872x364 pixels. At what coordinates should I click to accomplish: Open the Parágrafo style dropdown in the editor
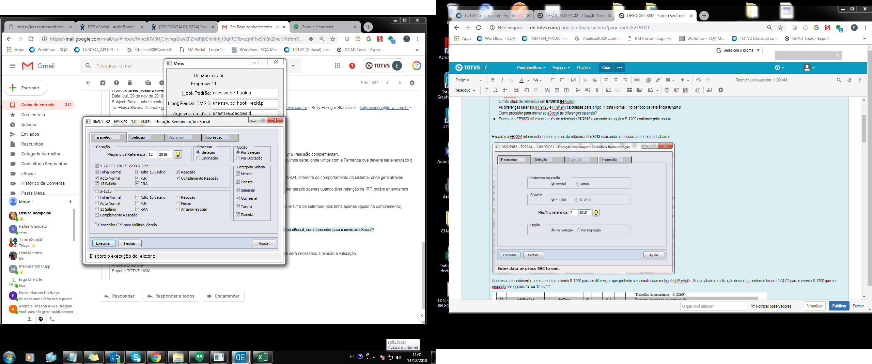[469, 80]
